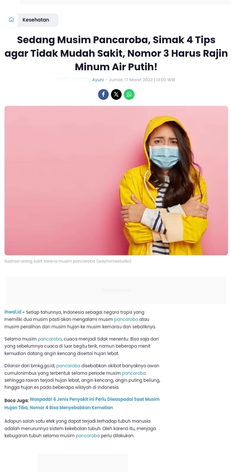
Task: Open the Kesehatan category breadcrumb
Action: [x=36, y=20]
